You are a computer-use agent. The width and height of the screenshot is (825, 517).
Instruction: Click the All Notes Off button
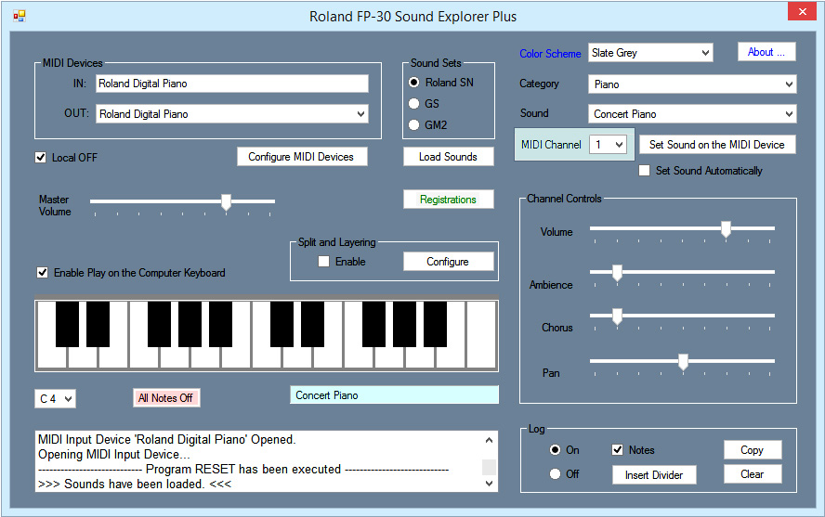(x=165, y=398)
